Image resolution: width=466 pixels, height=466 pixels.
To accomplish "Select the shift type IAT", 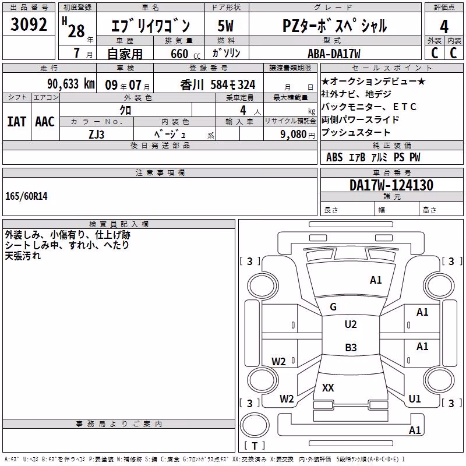I will click(x=17, y=122).
